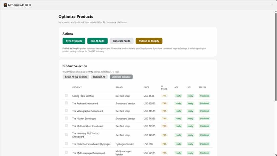Click price USD 600
Viewport: 277px width, 156px height.
tap(148, 144)
